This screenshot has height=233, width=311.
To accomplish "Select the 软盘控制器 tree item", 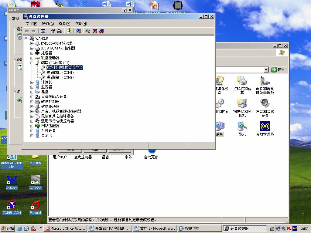I will pyautogui.click(x=50, y=102).
